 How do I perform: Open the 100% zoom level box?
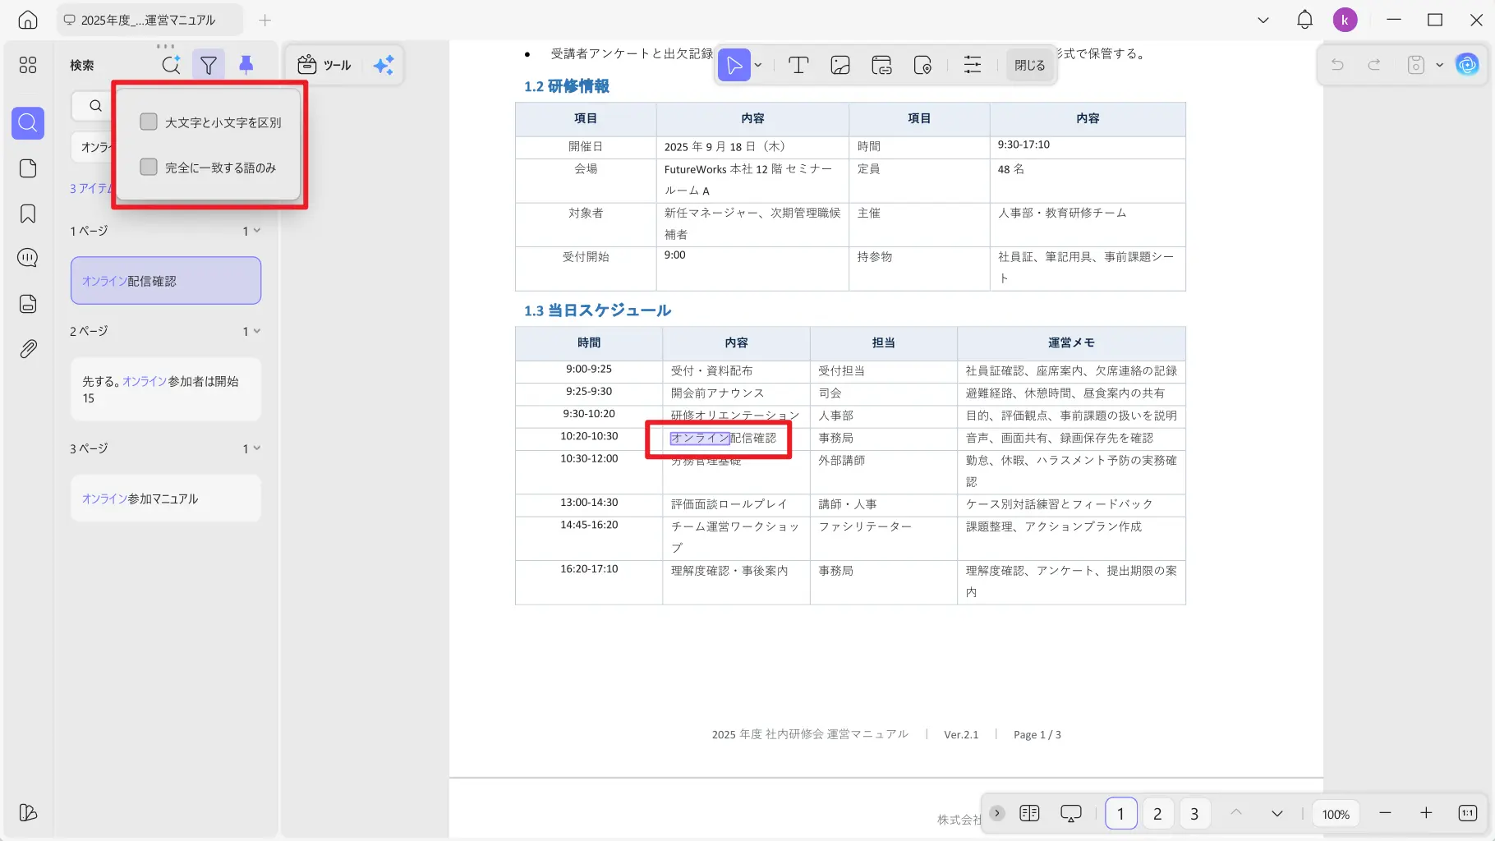point(1336,814)
